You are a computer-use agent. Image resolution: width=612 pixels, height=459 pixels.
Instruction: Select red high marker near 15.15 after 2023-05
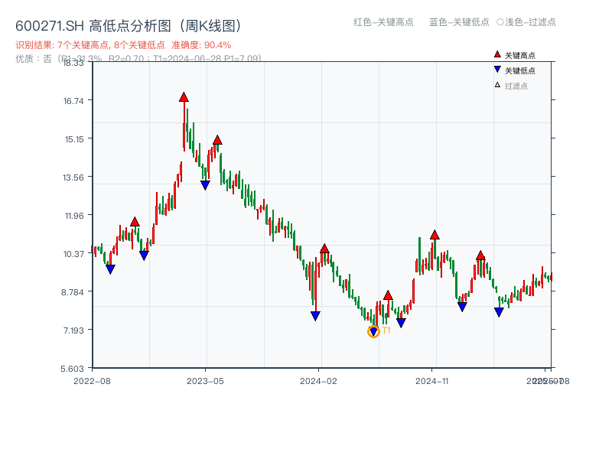[217, 140]
